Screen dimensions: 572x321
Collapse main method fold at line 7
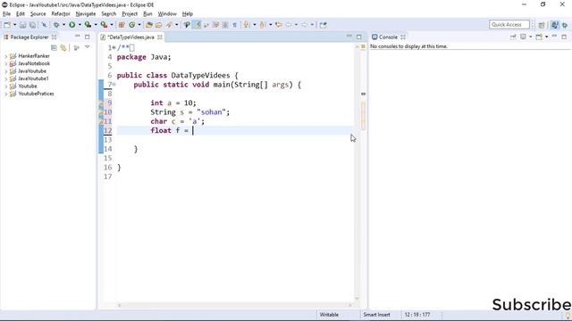[114, 85]
